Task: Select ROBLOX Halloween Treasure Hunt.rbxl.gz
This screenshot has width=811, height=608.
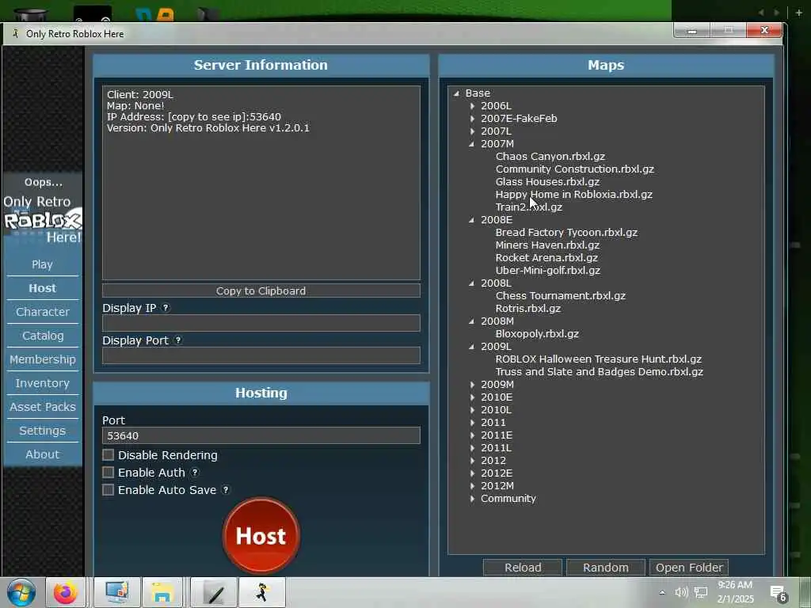Action: 599,359
